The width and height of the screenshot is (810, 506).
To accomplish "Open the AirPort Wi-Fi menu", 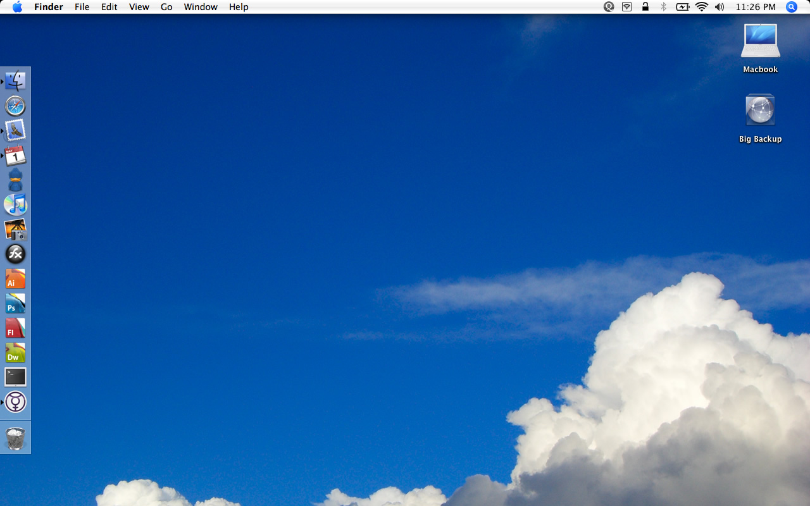I will click(x=702, y=7).
